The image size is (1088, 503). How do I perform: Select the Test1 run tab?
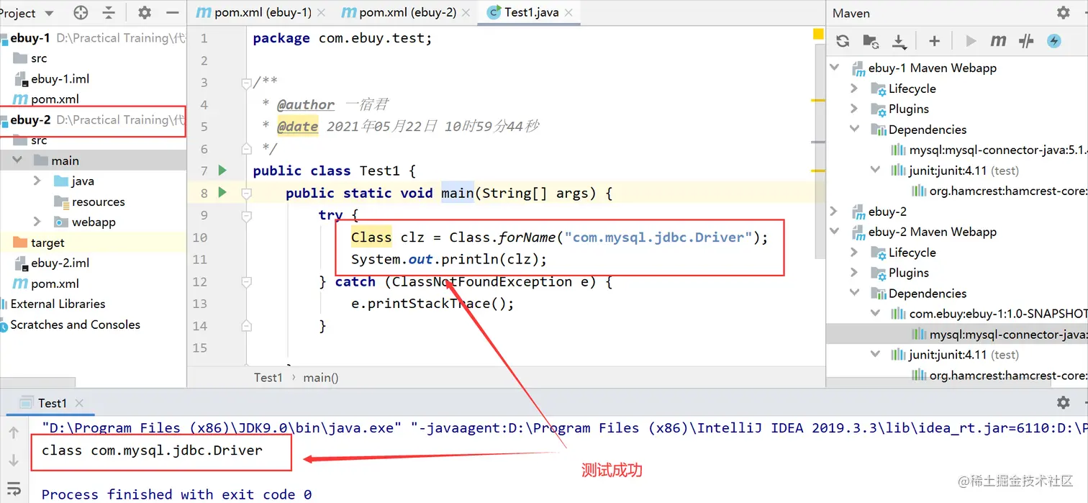click(52, 403)
